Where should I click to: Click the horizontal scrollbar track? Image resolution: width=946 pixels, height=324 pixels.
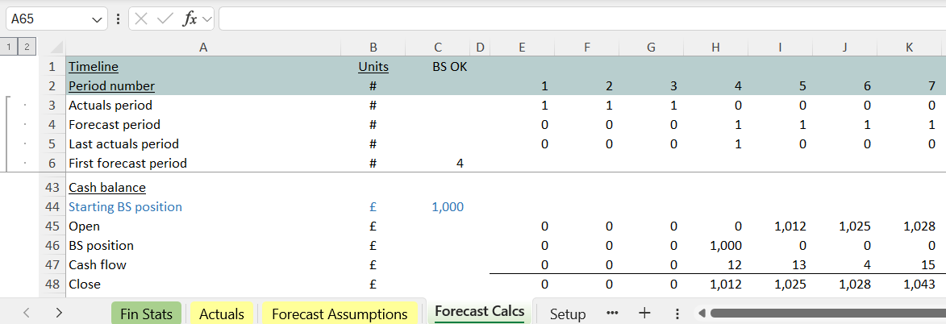coord(823,314)
